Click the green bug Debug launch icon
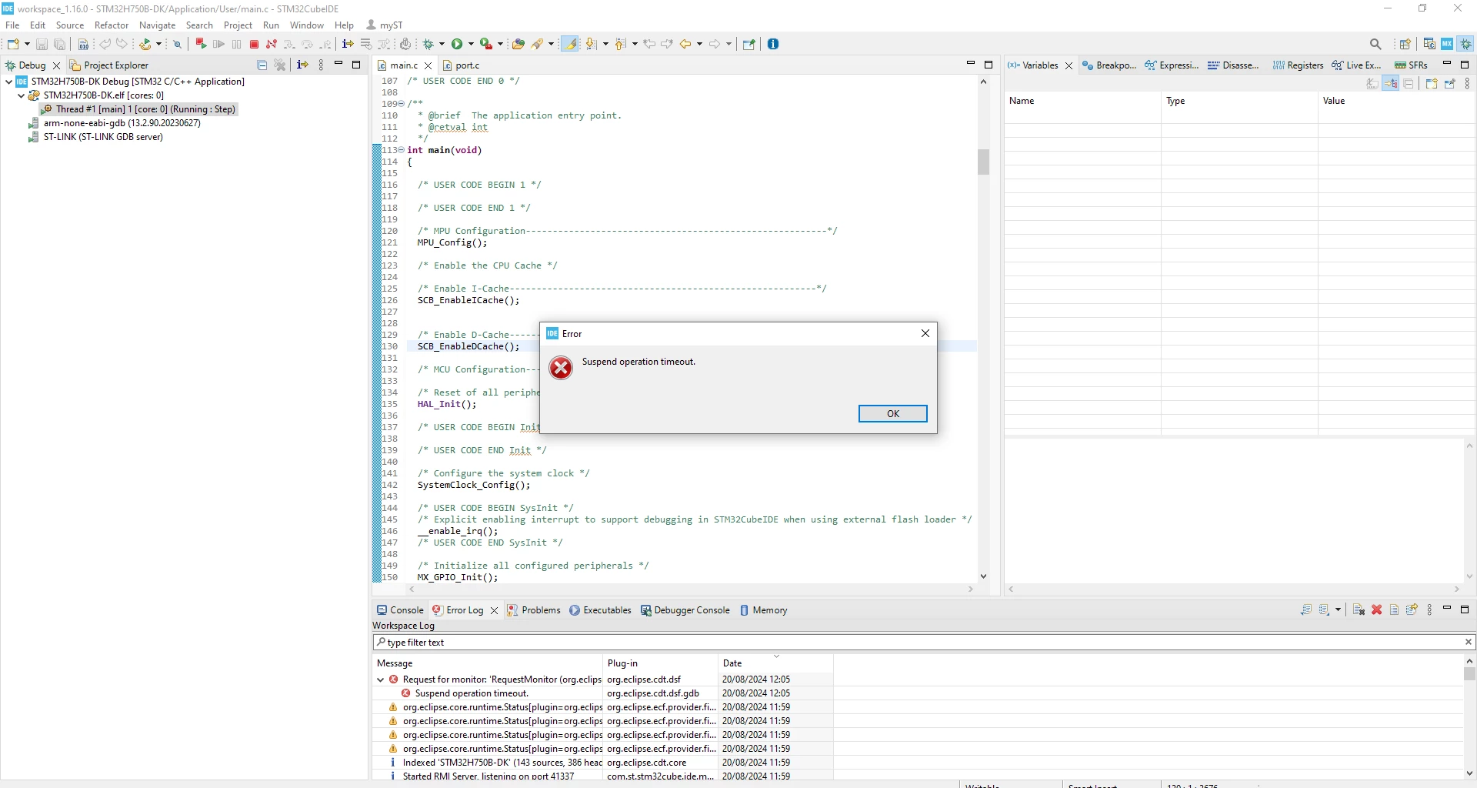The height and width of the screenshot is (788, 1477). point(428,44)
